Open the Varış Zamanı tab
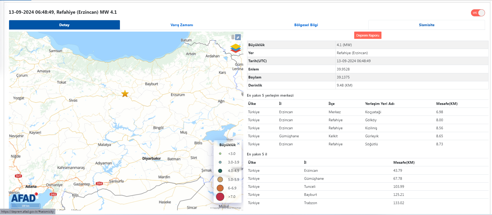Screen dimensions: 492x215 click(182, 25)
